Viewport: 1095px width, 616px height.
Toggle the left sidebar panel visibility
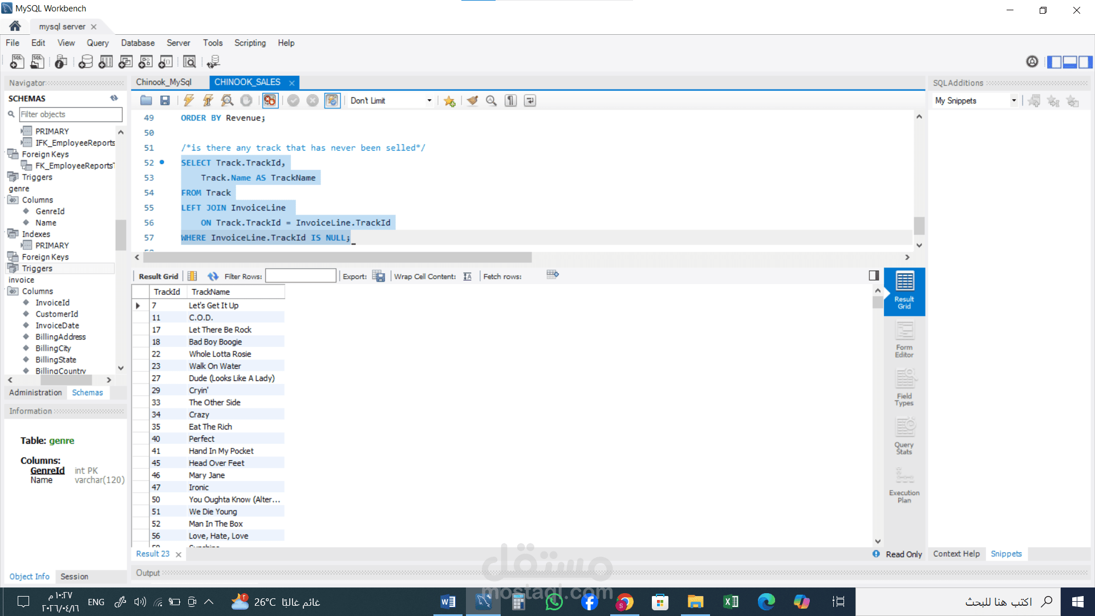[1054, 62]
